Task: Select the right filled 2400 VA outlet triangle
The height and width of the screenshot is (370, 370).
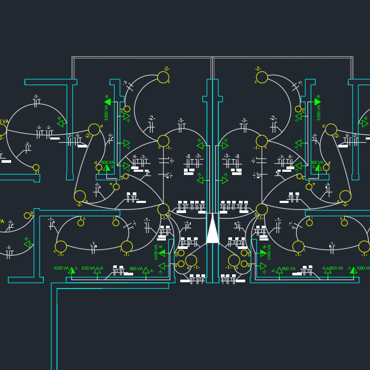Action: (x=263, y=253)
